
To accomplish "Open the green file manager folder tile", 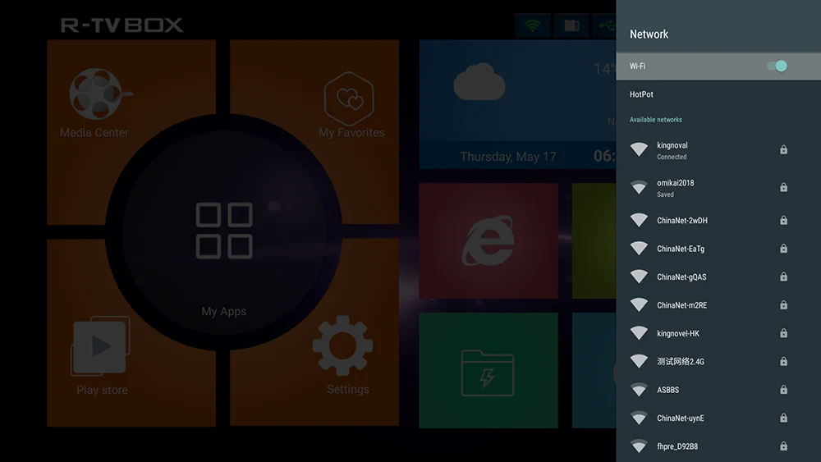I will [488, 370].
